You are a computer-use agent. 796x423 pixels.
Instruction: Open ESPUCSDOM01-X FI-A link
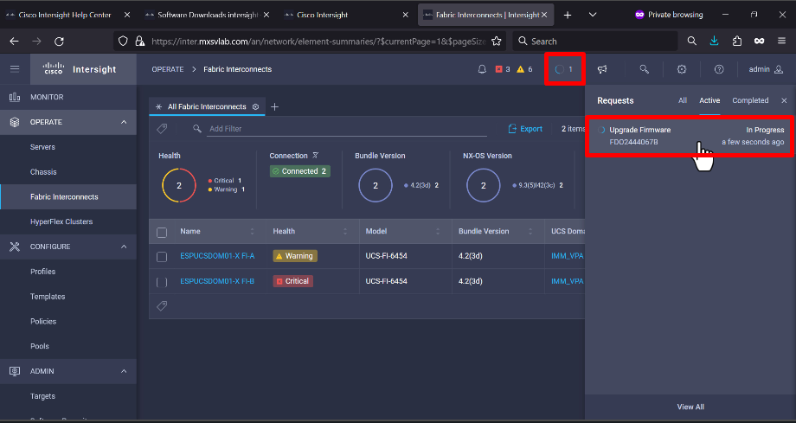(217, 256)
